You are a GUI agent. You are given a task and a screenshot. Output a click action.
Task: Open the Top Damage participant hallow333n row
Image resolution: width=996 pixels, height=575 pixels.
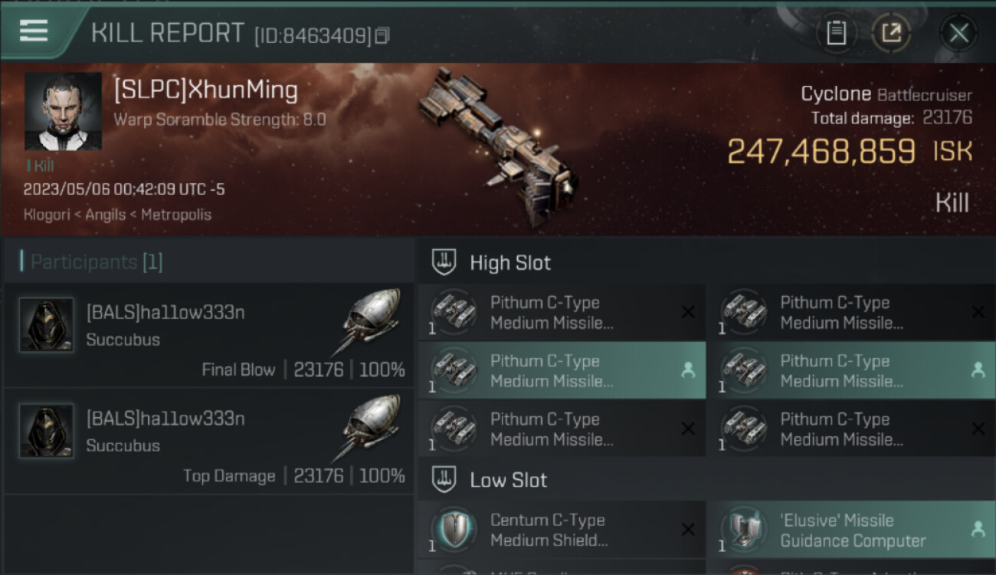tap(207, 442)
